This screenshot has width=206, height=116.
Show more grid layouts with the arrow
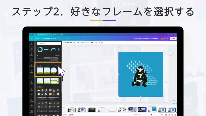tap(59, 81)
